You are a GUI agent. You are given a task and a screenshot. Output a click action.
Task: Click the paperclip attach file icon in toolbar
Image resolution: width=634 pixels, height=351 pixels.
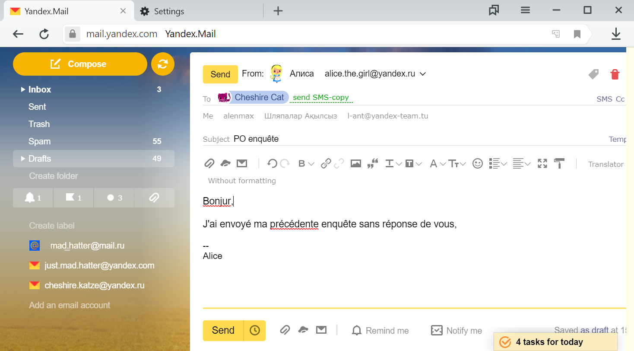pyautogui.click(x=209, y=163)
